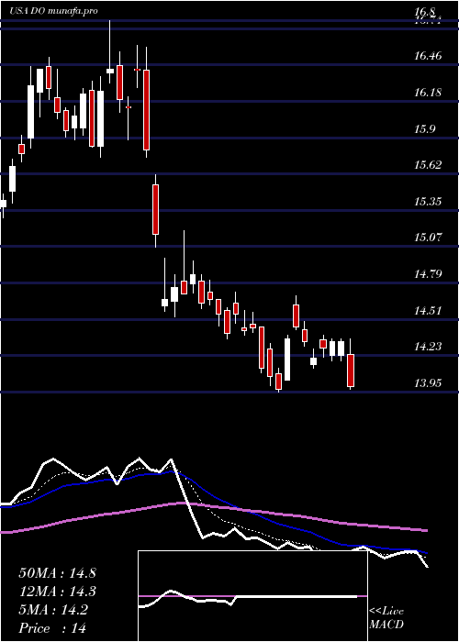This screenshot has width=459, height=642.
Task: Select the 14.23 price axis label
Action: pyautogui.click(x=428, y=348)
